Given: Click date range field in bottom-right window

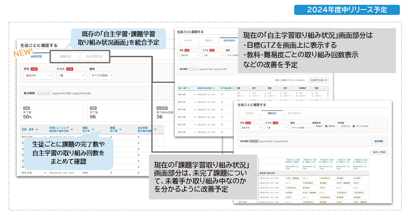Looking at the screenshot, I should click(274, 142).
